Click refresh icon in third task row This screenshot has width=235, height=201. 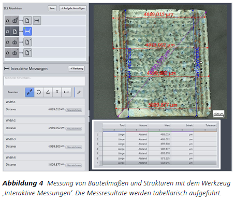[7, 42]
